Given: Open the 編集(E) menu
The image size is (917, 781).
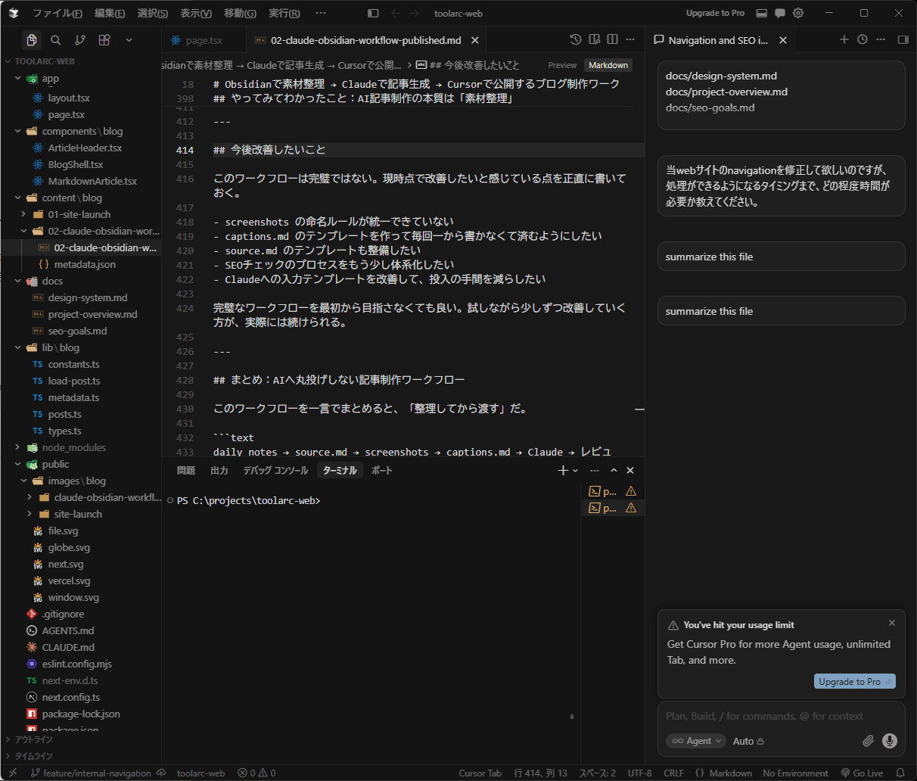Looking at the screenshot, I should 110,13.
